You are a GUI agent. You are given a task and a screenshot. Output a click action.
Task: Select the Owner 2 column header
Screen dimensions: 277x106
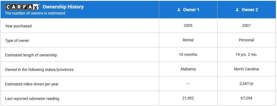pos(247,10)
